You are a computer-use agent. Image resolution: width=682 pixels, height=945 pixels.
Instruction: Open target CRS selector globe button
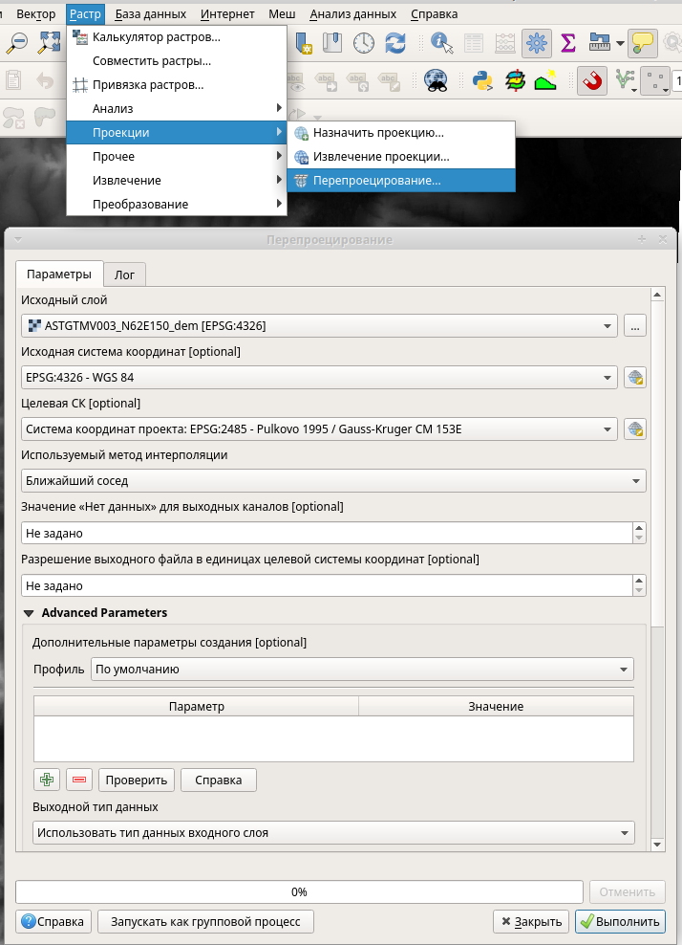tap(635, 429)
